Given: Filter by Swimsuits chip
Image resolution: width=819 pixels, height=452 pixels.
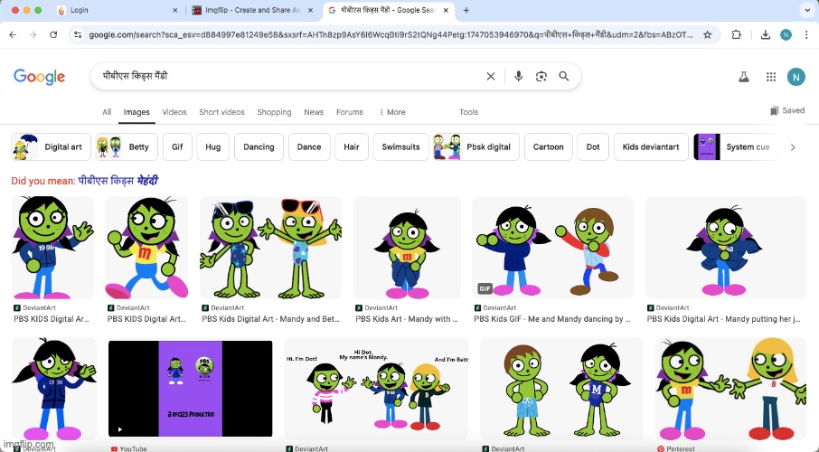Looking at the screenshot, I should (x=401, y=146).
